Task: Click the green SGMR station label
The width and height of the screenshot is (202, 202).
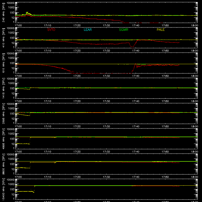Action: 123,30
